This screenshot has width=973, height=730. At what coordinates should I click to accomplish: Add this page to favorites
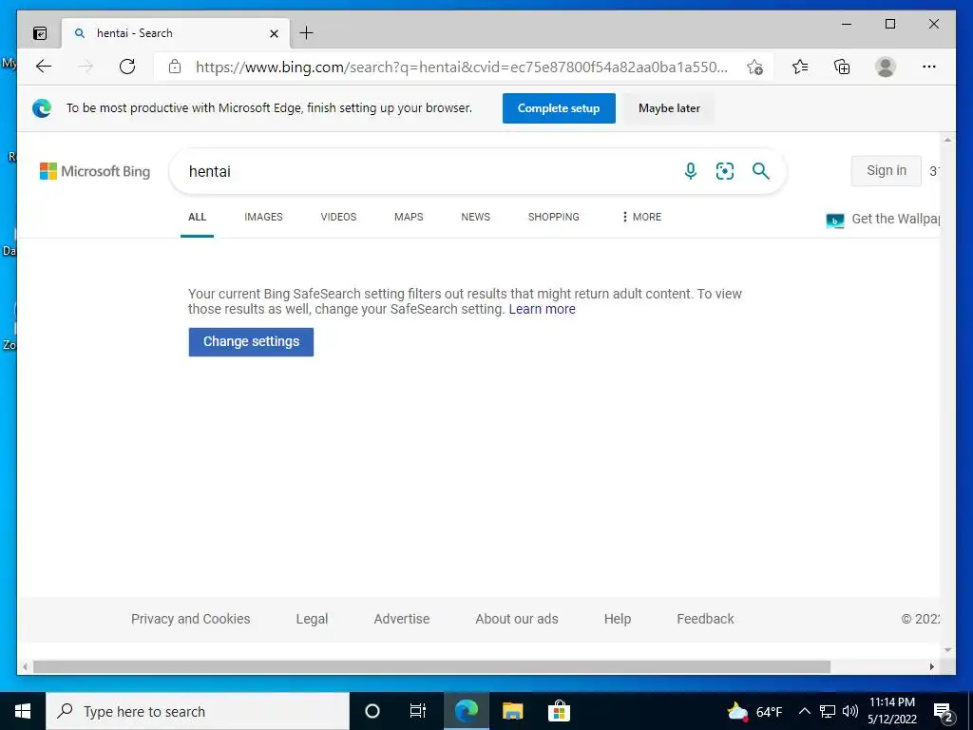click(x=754, y=67)
